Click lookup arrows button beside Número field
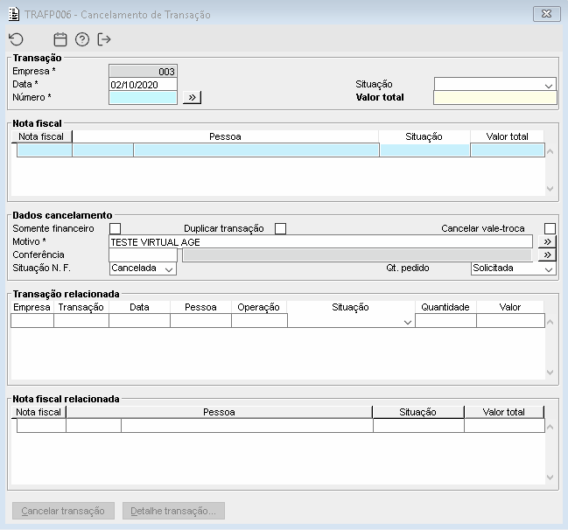The width and height of the screenshot is (568, 530). coord(193,98)
